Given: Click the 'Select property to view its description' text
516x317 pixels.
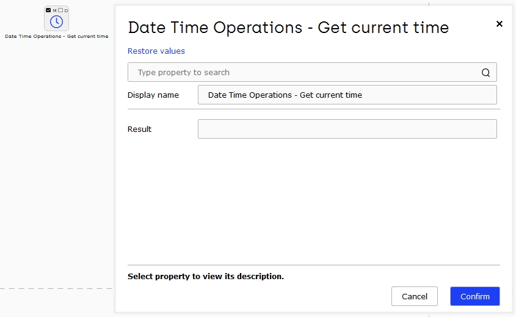Looking at the screenshot, I should [206, 276].
